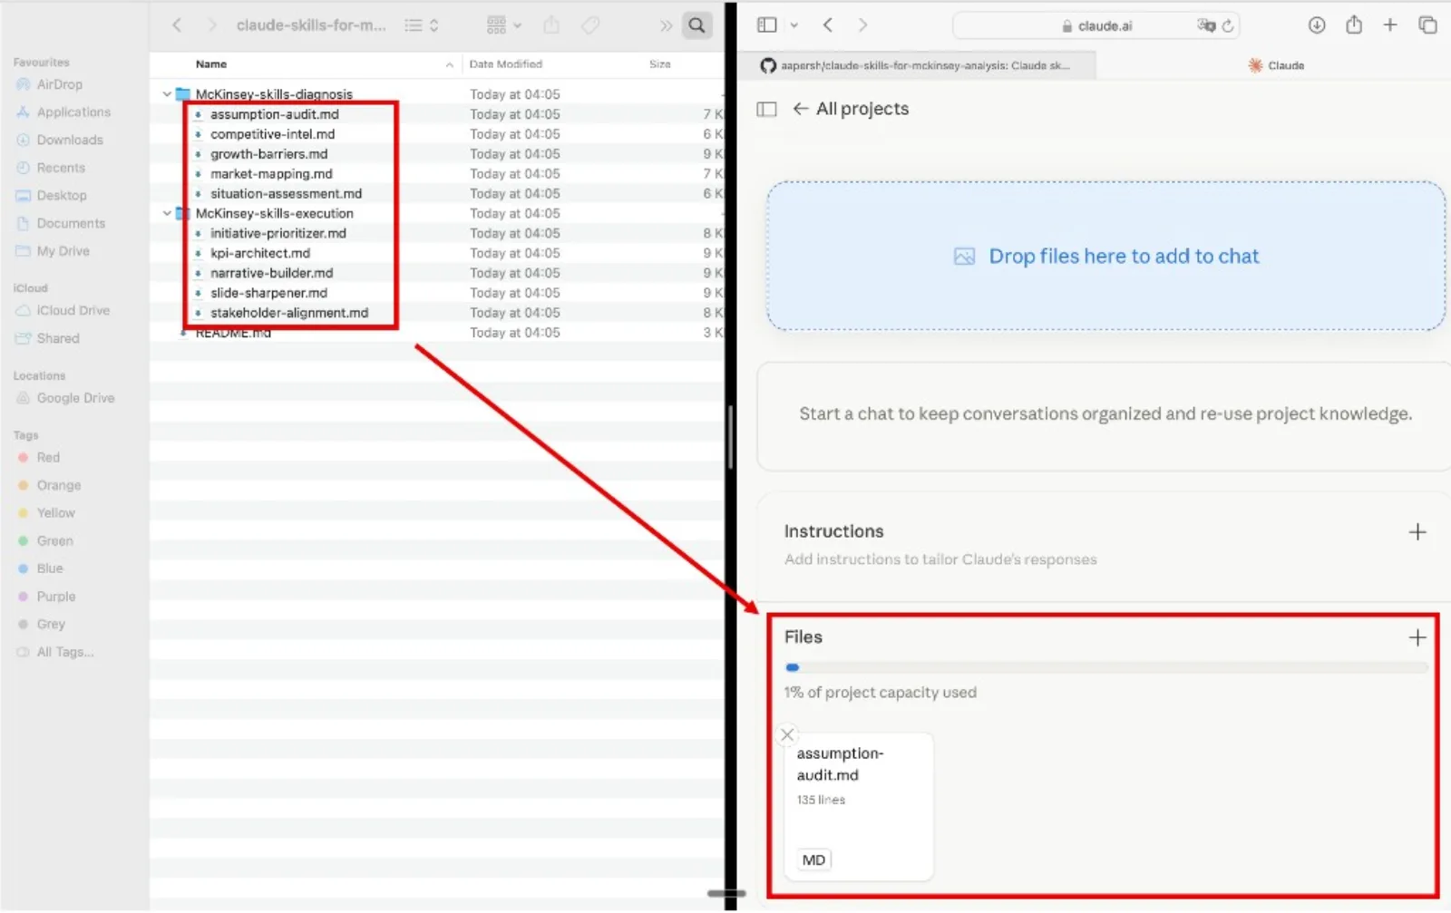Switch to GitHub claude-skills tab
The height and width of the screenshot is (913, 1451).
pyautogui.click(x=916, y=65)
